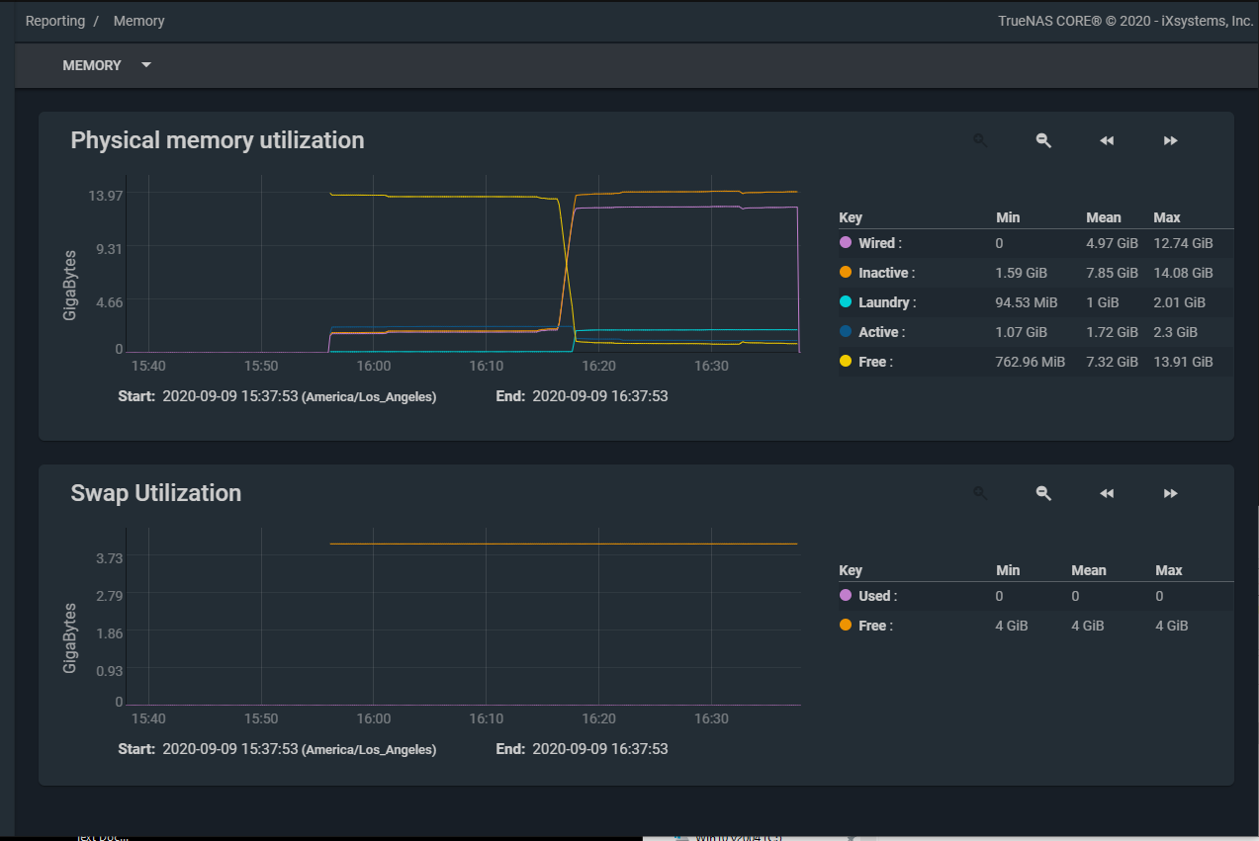Step forward in Swap Utilization timeline
This screenshot has height=841, width=1259.
1170,493
